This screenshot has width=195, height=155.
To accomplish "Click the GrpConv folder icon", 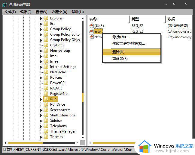I will pyautogui.click(x=46, y=45).
